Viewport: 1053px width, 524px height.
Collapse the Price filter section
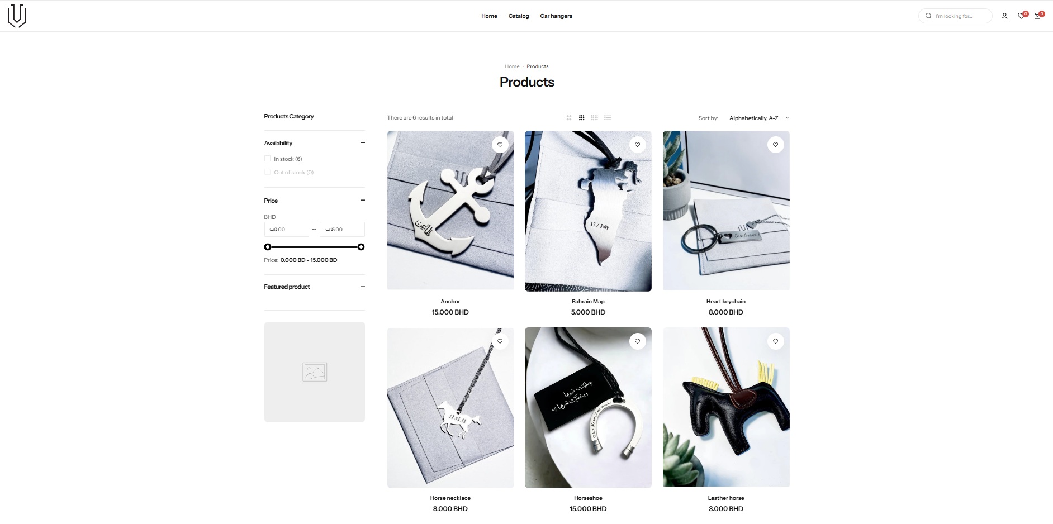(x=363, y=201)
